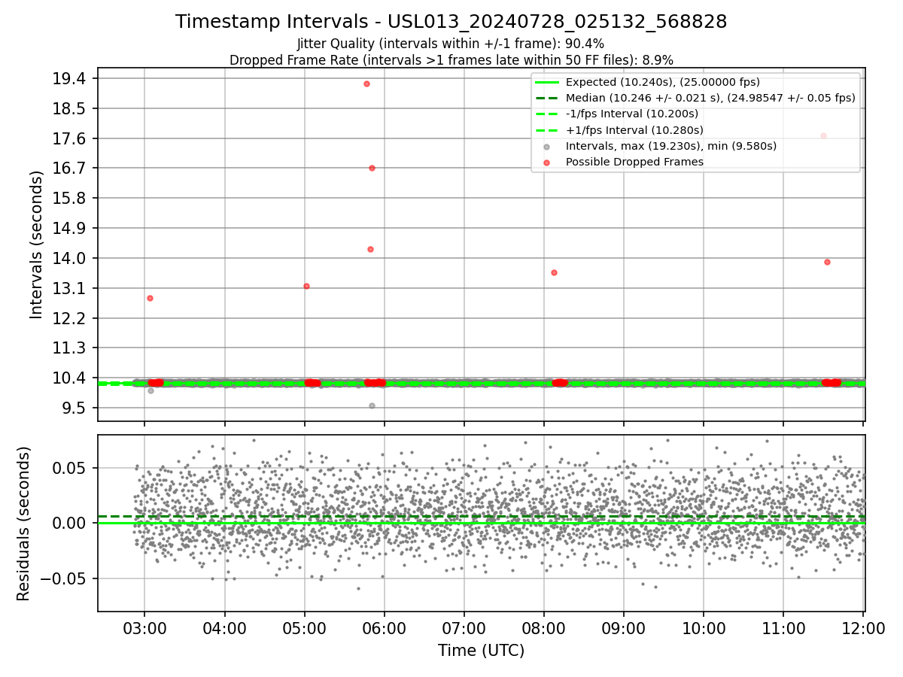
Task: Select the "Jitter Quality" 90.4% subtitle line
Action: 451,44
